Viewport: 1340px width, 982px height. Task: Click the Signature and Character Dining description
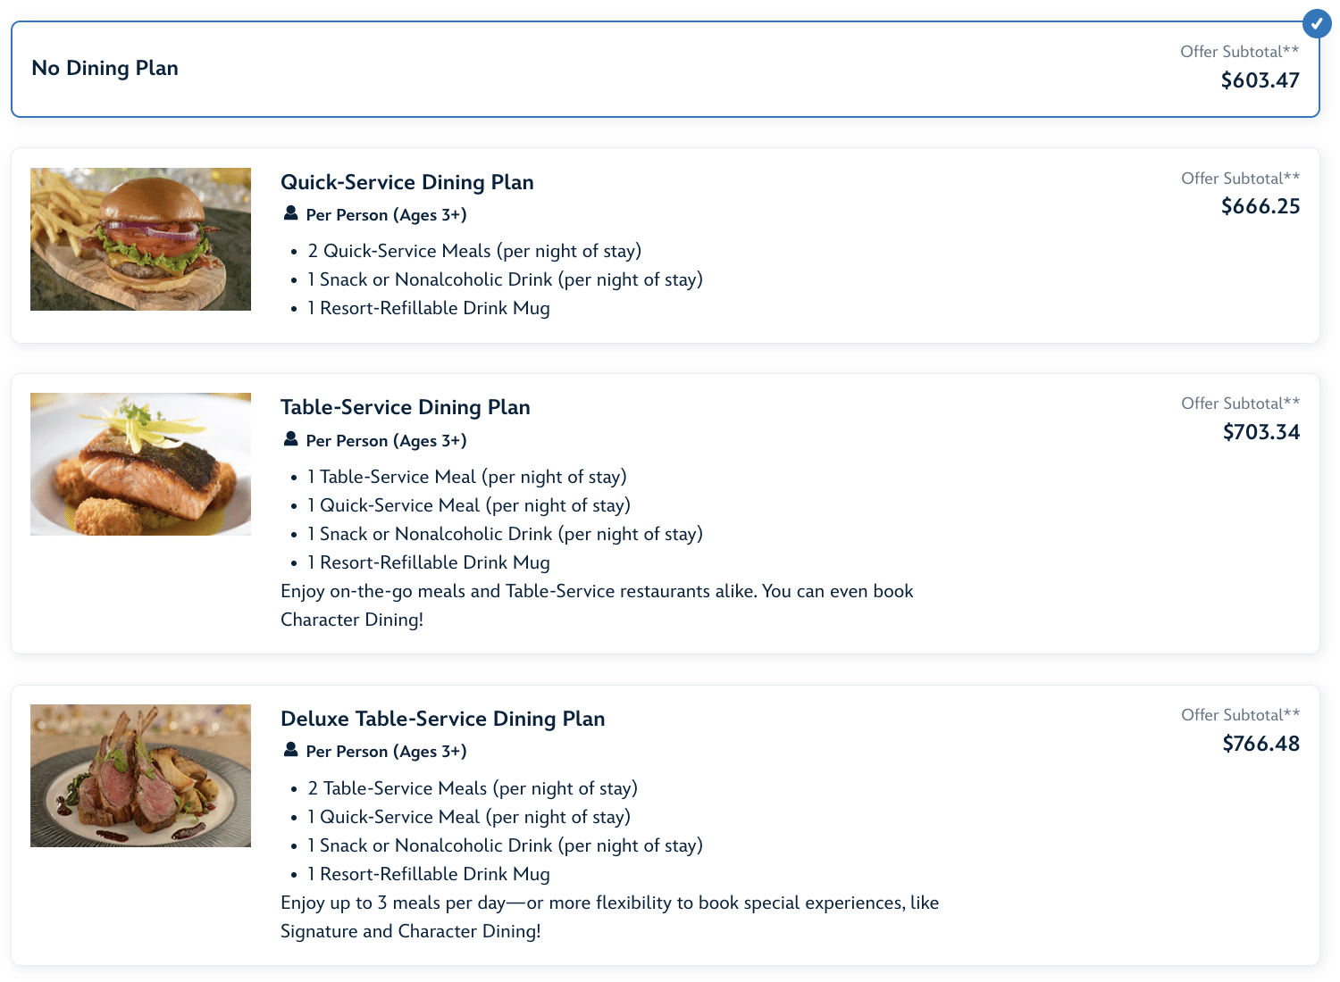pos(609,917)
